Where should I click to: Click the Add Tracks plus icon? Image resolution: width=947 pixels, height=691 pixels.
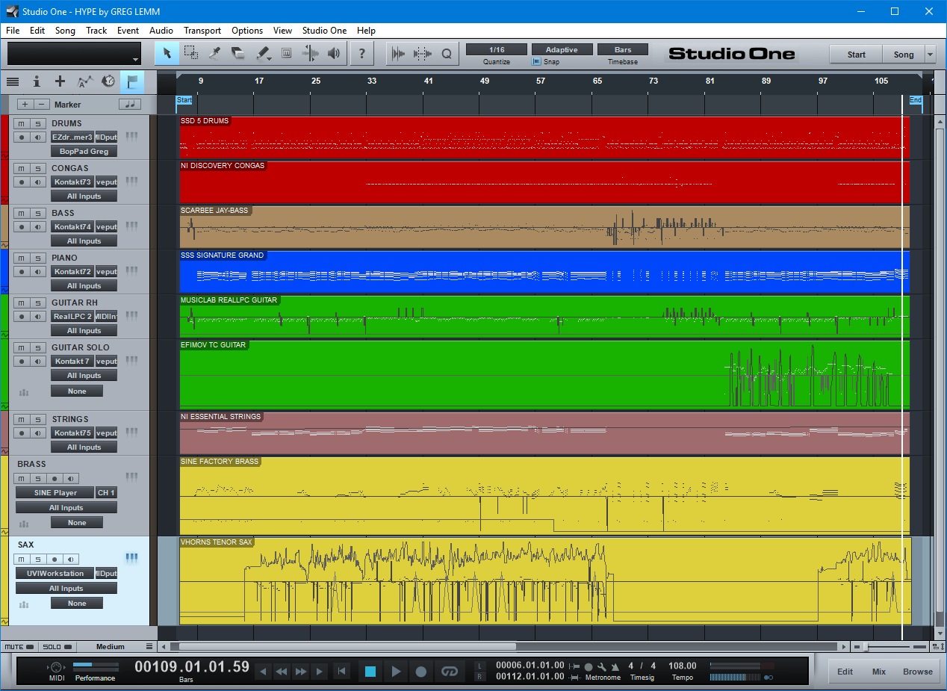60,81
